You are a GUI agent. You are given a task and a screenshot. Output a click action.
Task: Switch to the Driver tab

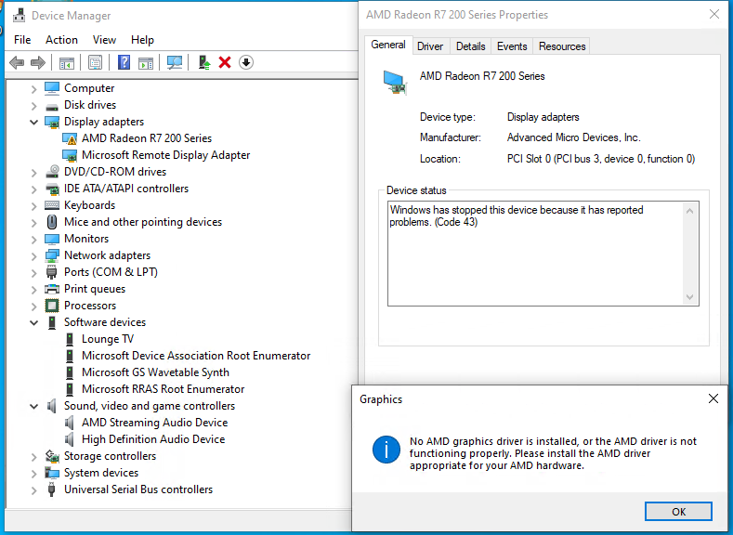(430, 46)
